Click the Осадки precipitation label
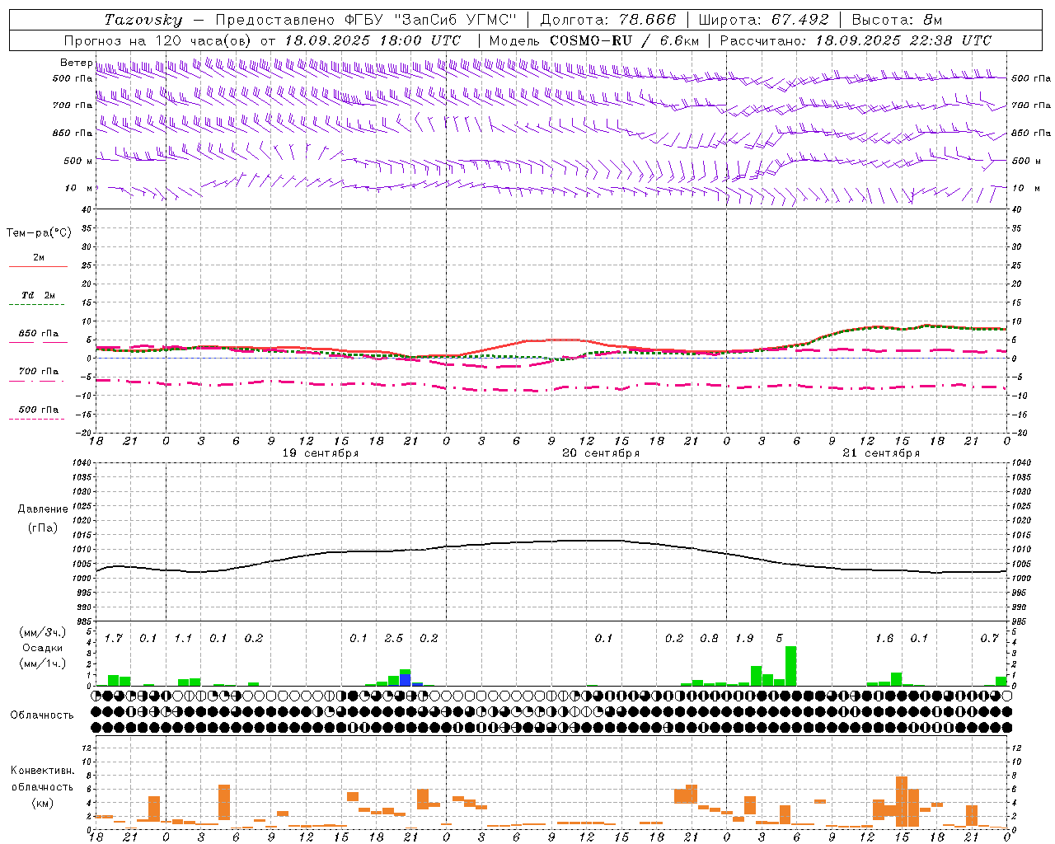 pyautogui.click(x=41, y=648)
